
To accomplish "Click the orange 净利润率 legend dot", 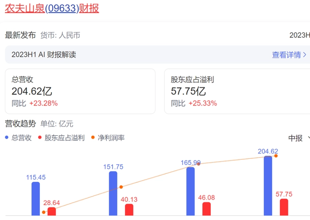I will pos(93,138).
